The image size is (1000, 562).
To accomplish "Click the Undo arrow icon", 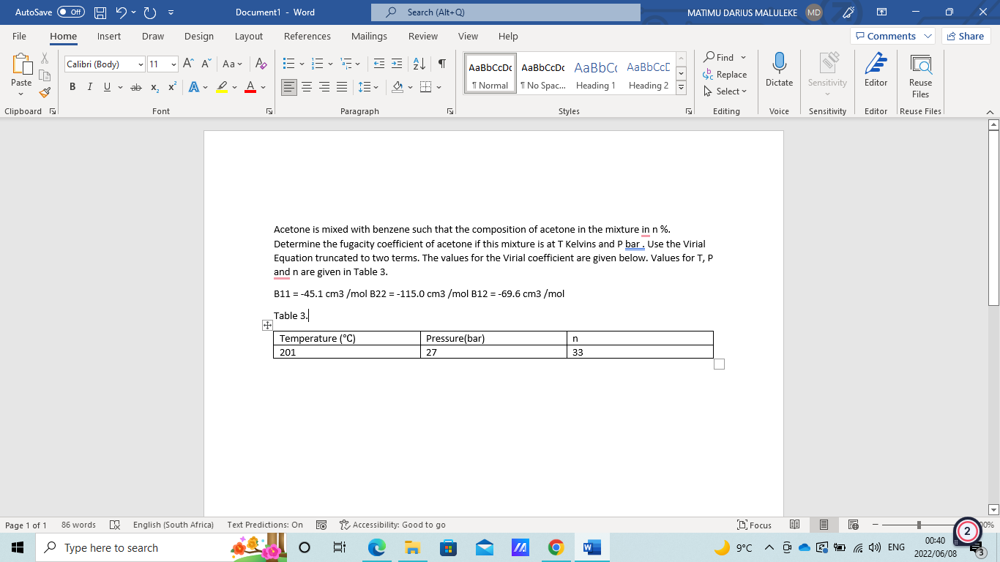I will [x=119, y=12].
